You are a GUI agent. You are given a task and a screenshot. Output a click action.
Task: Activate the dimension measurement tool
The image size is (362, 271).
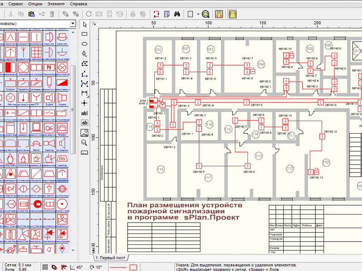[84, 93]
